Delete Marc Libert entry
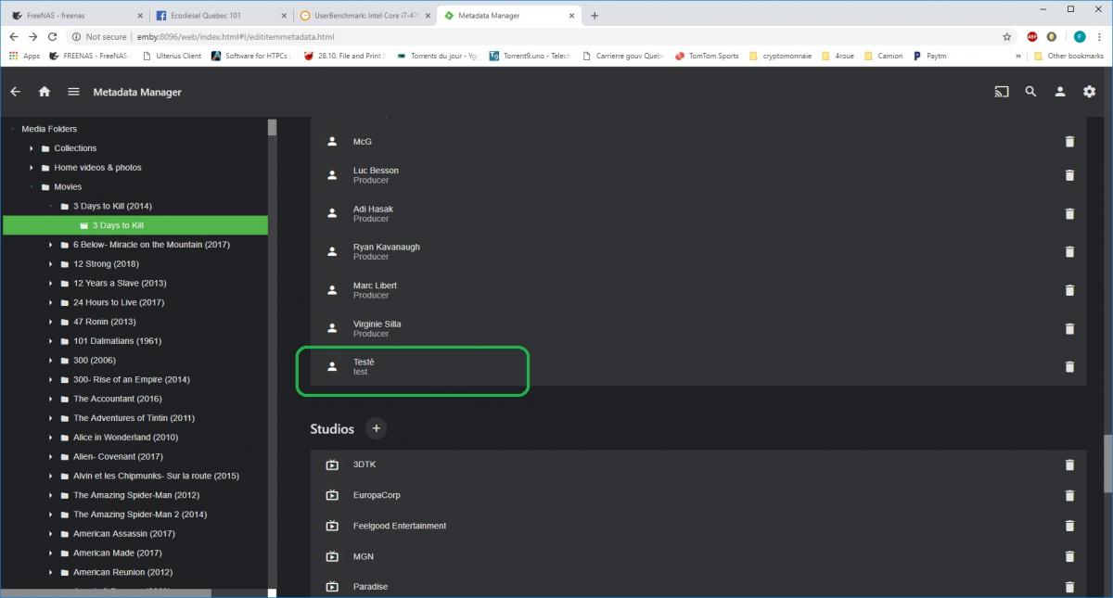The image size is (1113, 598). (x=1069, y=290)
